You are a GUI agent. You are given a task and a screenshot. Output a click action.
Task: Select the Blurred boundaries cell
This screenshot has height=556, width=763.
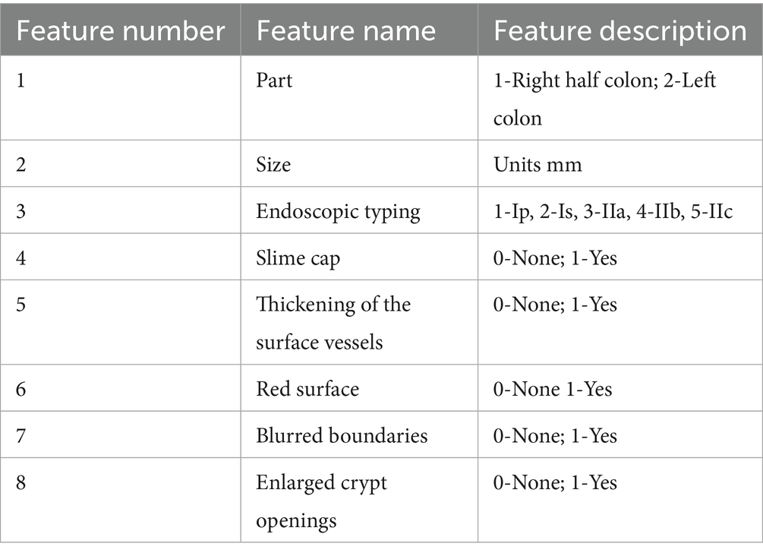(x=342, y=435)
